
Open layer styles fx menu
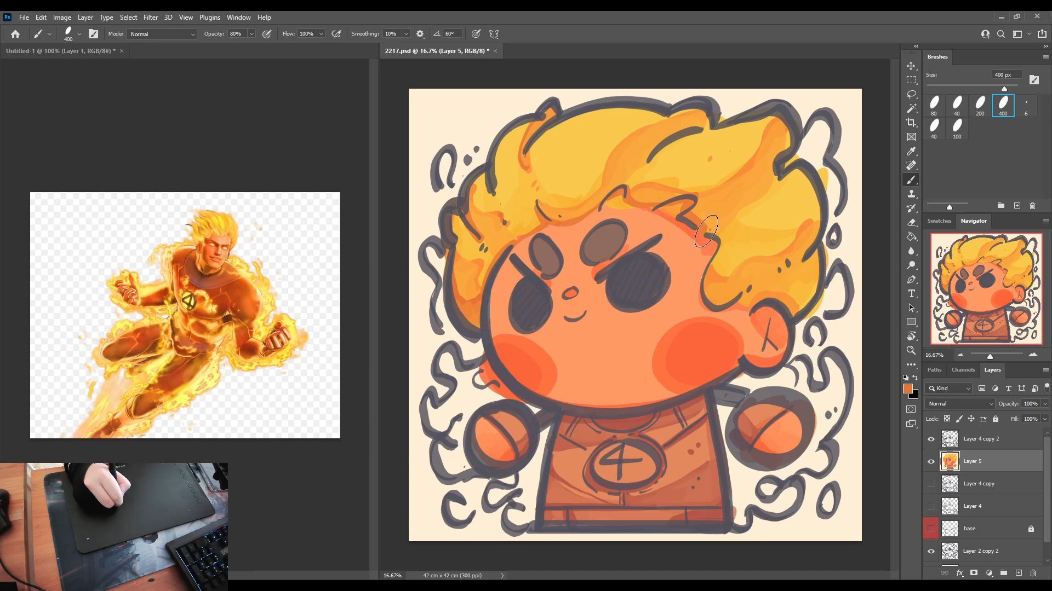click(x=959, y=573)
